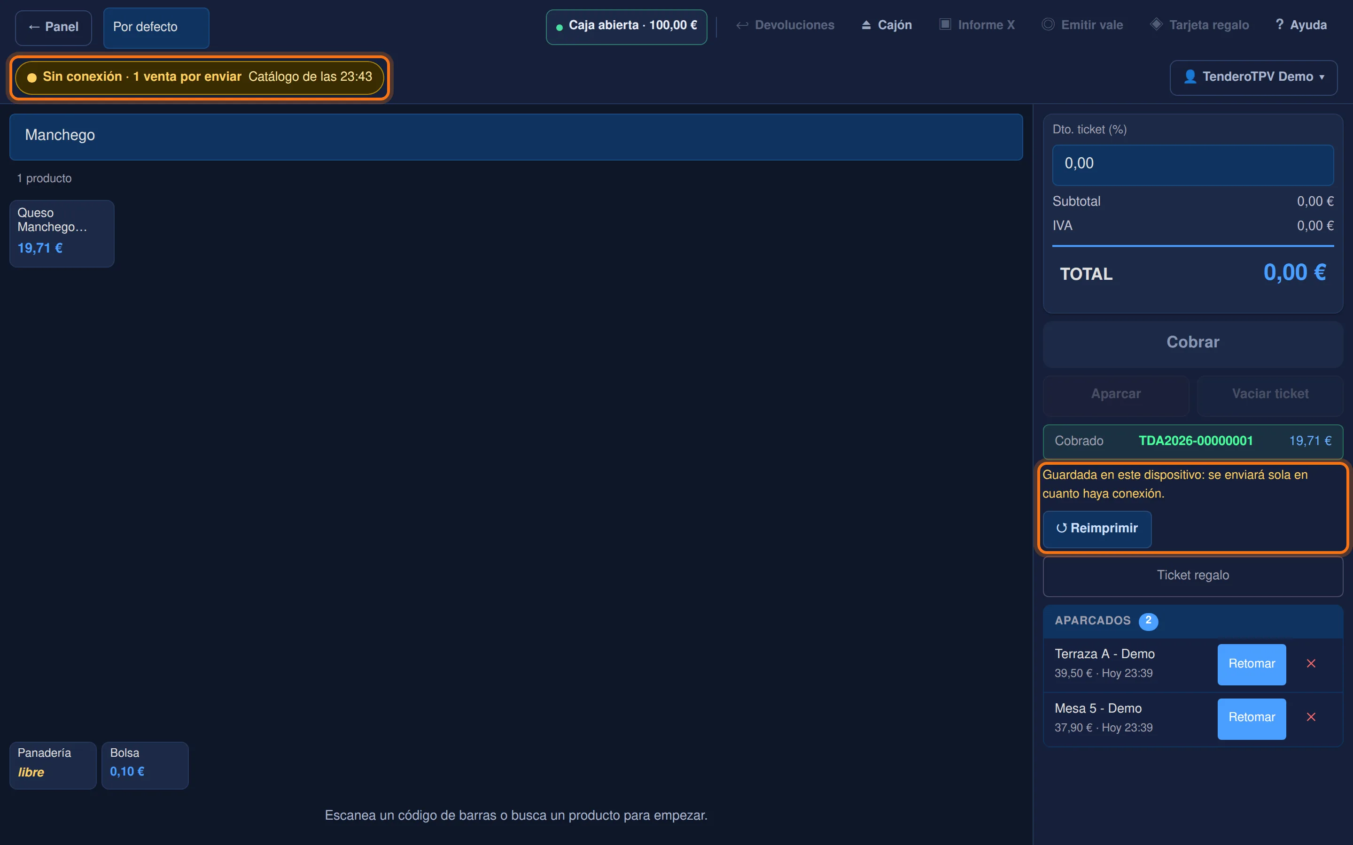The image size is (1353, 845).
Task: Retomar the Terraza A - Demo ticket
Action: (x=1252, y=664)
